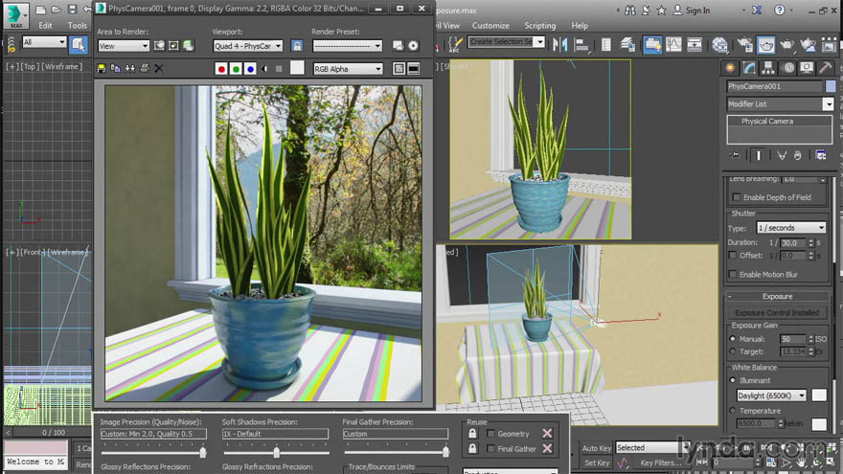Enable Depth of Field checkbox
The width and height of the screenshot is (843, 474).
[x=737, y=197]
